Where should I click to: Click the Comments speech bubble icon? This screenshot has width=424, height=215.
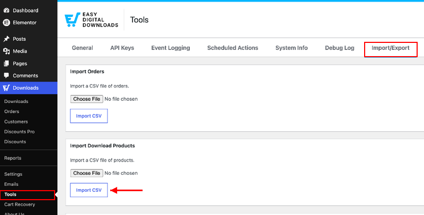(6, 76)
